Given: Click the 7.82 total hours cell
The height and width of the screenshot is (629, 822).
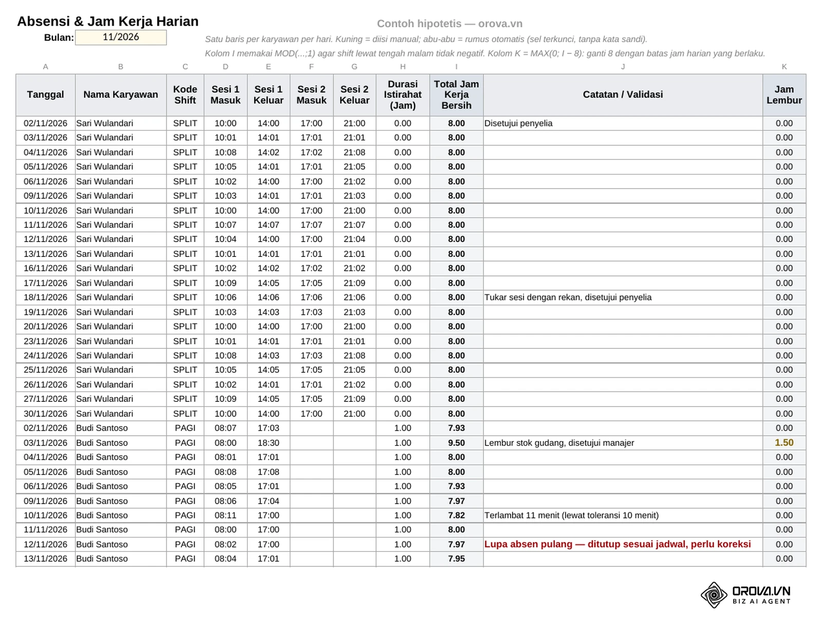Looking at the screenshot, I should 456,515.
